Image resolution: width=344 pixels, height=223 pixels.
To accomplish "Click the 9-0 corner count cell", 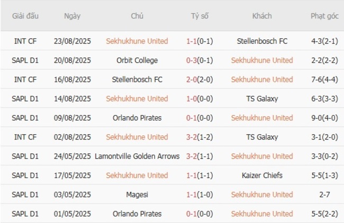I will click(x=324, y=118).
